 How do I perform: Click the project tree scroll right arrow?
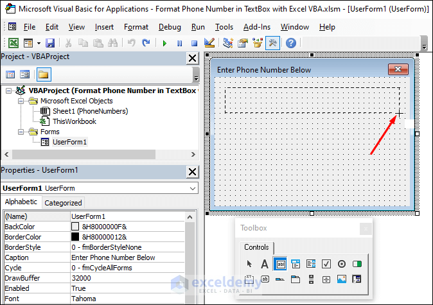(x=193, y=155)
